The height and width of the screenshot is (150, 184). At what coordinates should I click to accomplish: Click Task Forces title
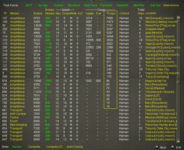pyautogui.click(x=11, y=5)
